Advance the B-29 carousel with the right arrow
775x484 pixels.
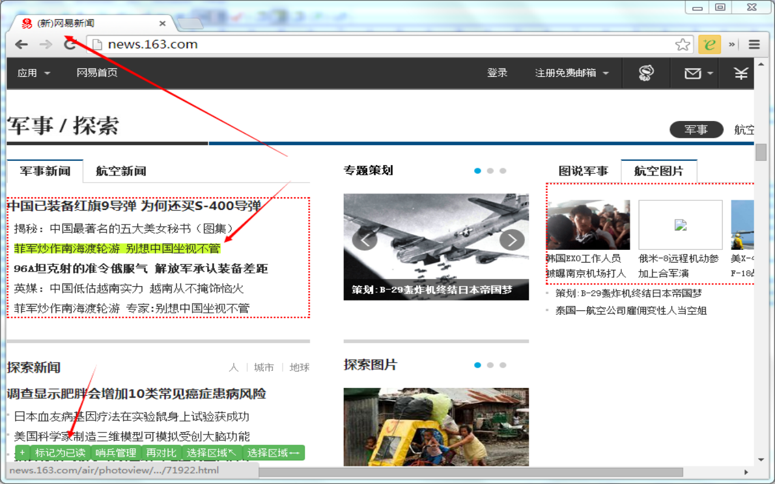(512, 240)
